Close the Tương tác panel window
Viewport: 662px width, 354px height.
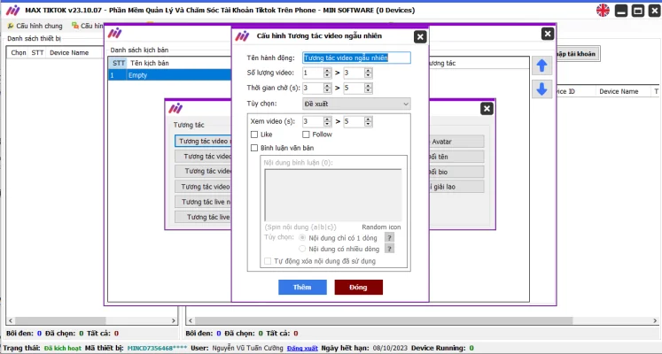coord(486,108)
